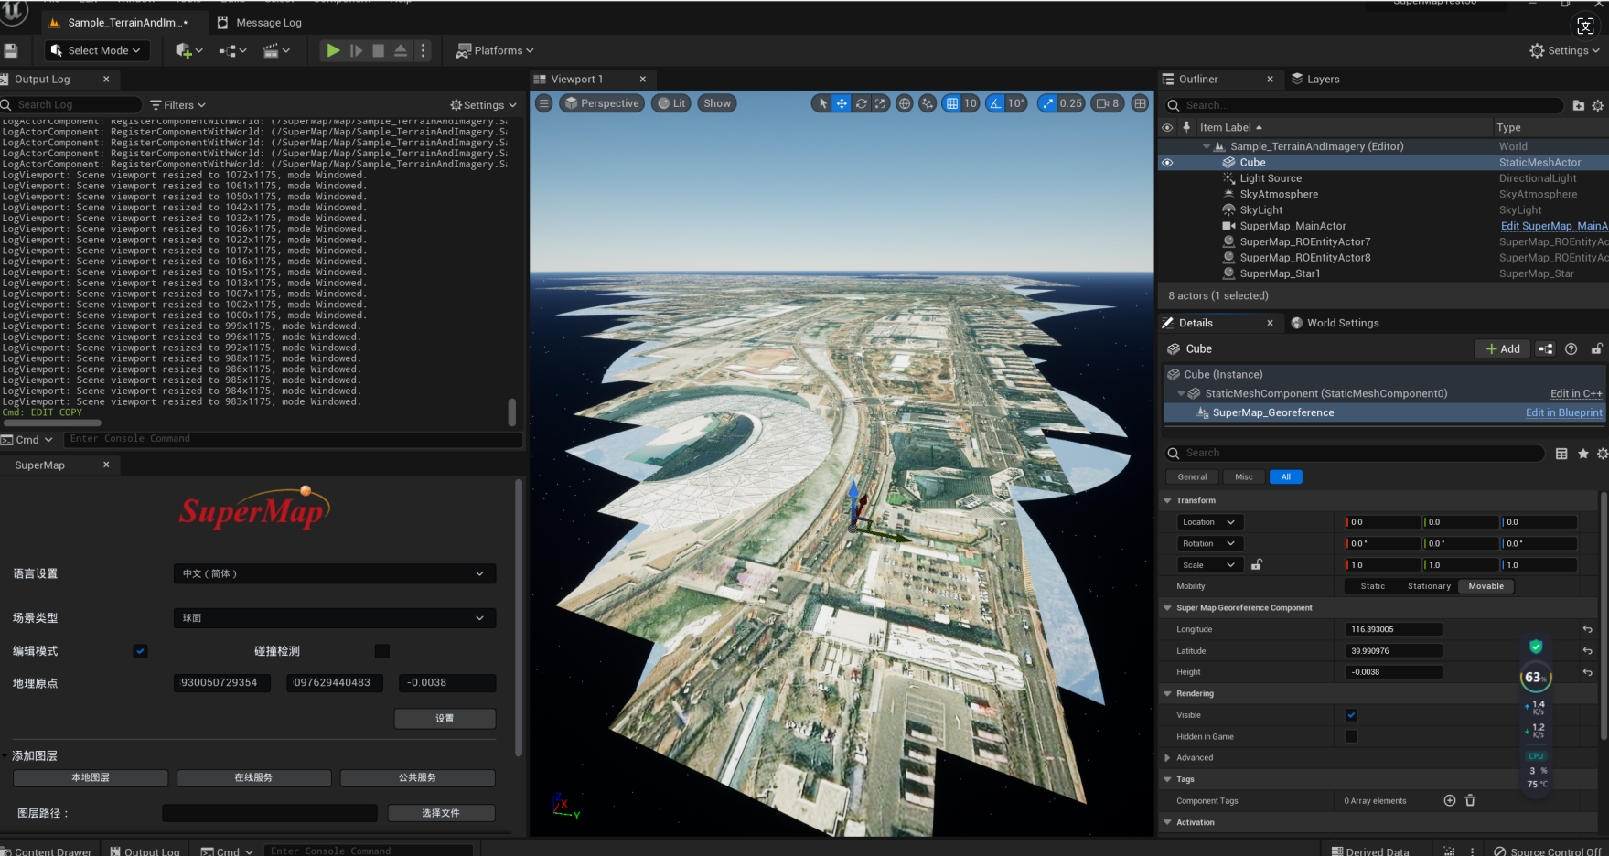This screenshot has width=1609, height=856.
Task: Click the Add component button
Action: (1502, 348)
